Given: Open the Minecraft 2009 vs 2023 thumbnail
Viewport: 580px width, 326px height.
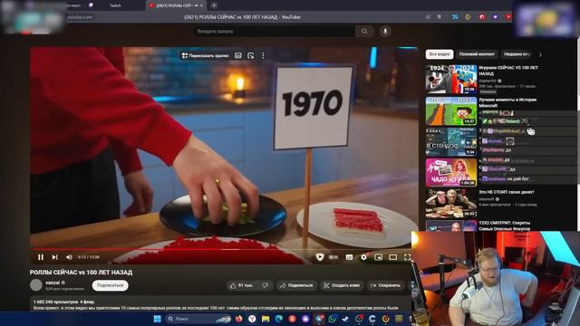Looking at the screenshot, I should coord(451,110).
